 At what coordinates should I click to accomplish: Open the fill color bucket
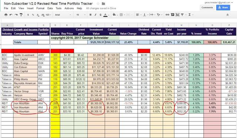coord(114,15)
